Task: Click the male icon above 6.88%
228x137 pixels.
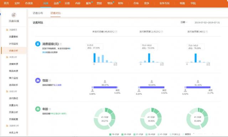Action: point(92,91)
